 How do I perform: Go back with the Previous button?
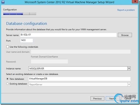coord(97,98)
